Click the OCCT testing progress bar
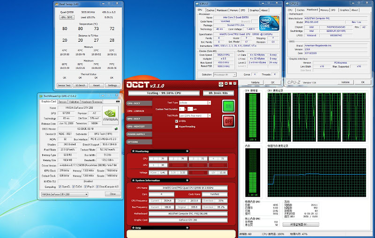 [x=164, y=93]
